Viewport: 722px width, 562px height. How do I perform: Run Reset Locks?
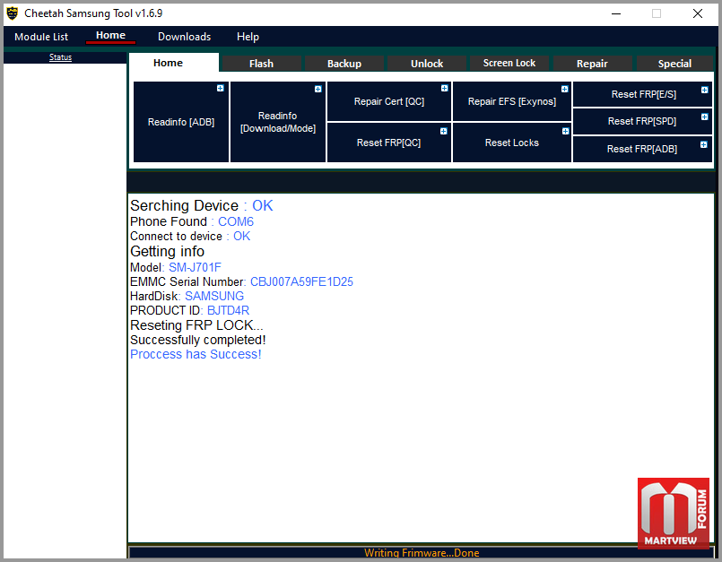pyautogui.click(x=512, y=143)
